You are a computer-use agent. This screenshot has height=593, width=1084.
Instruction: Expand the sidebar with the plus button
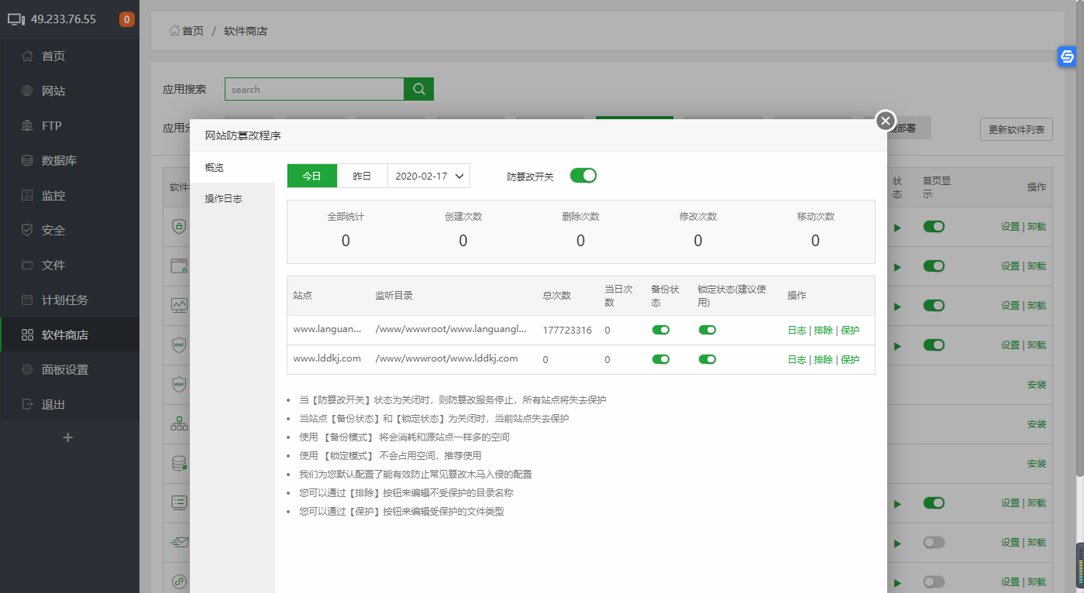click(x=68, y=437)
